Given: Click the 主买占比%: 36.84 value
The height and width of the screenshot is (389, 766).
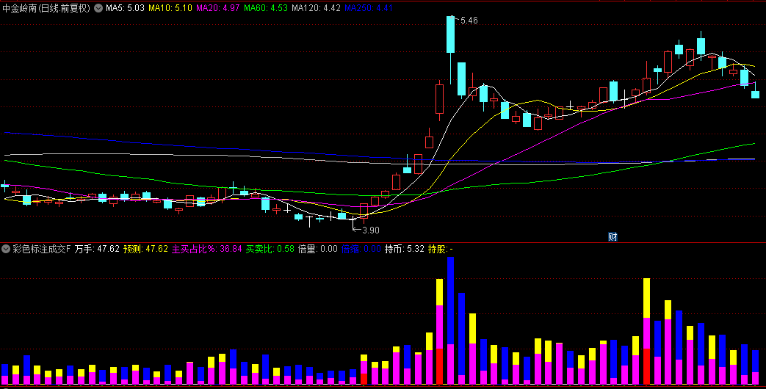Looking at the screenshot, I should [x=206, y=249].
